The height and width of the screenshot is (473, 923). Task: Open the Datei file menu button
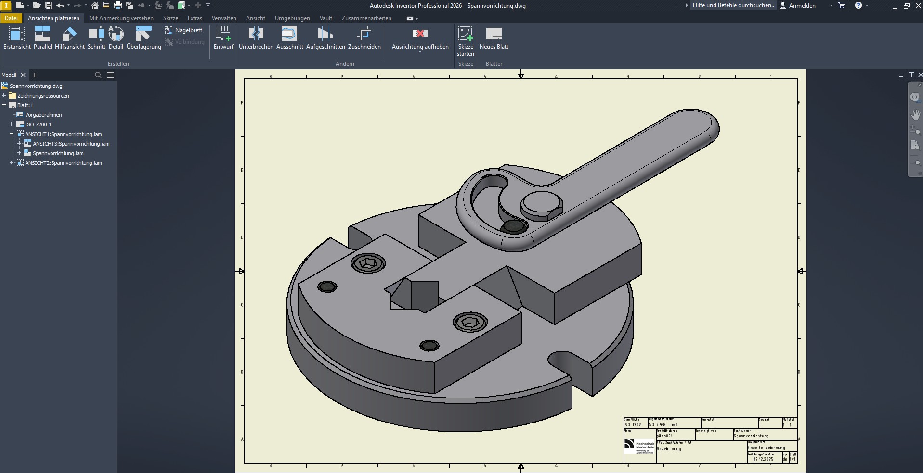11,18
